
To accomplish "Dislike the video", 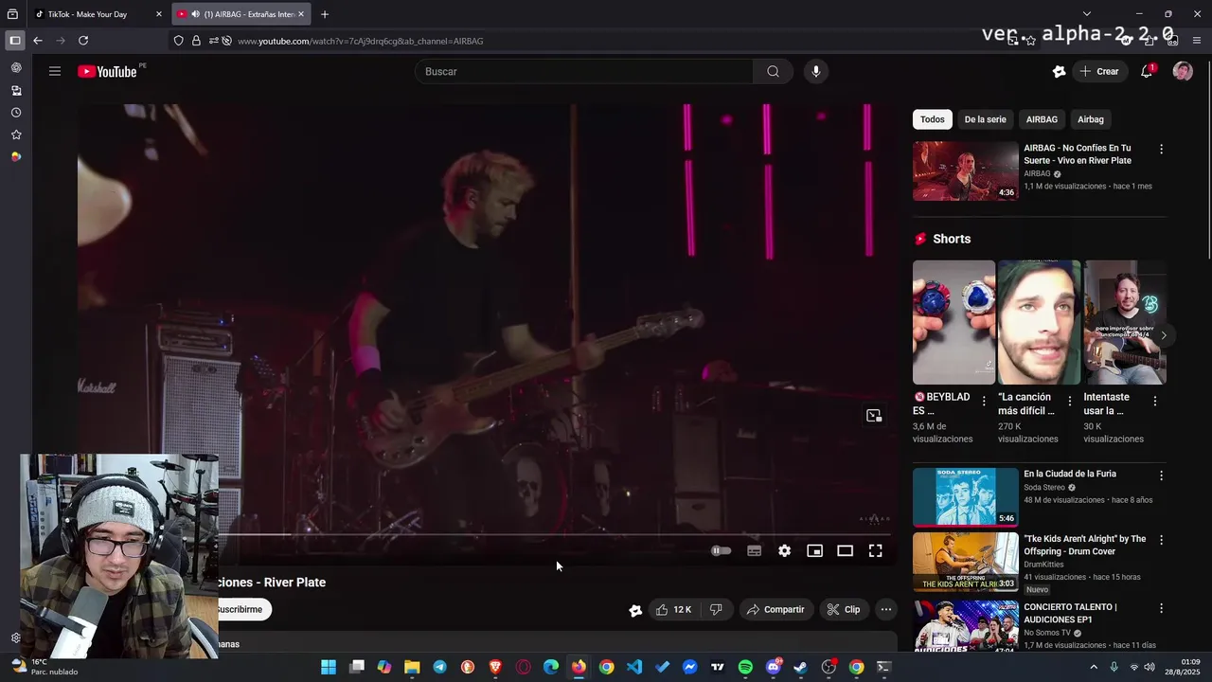I will [x=716, y=610].
